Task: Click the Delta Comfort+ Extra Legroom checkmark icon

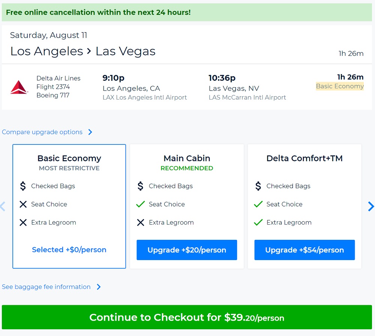Action: coord(258,223)
